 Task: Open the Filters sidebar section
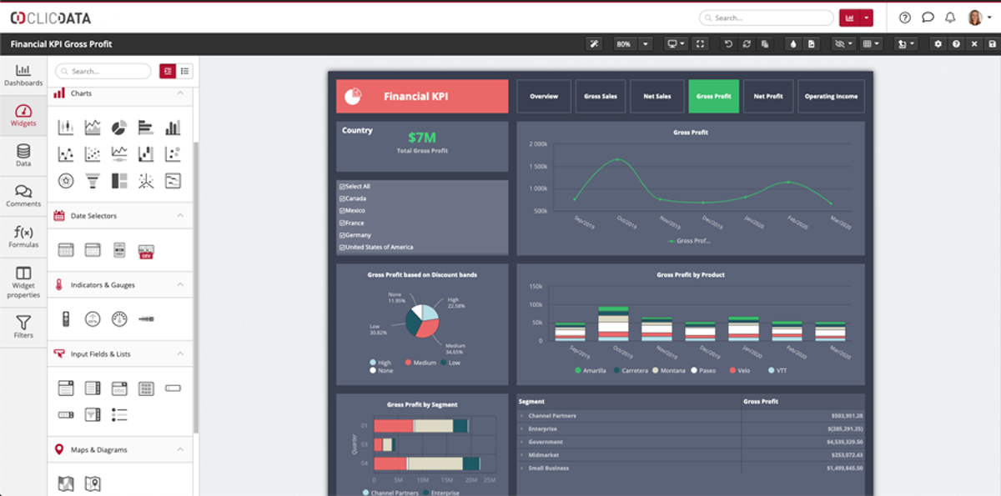pos(23,326)
